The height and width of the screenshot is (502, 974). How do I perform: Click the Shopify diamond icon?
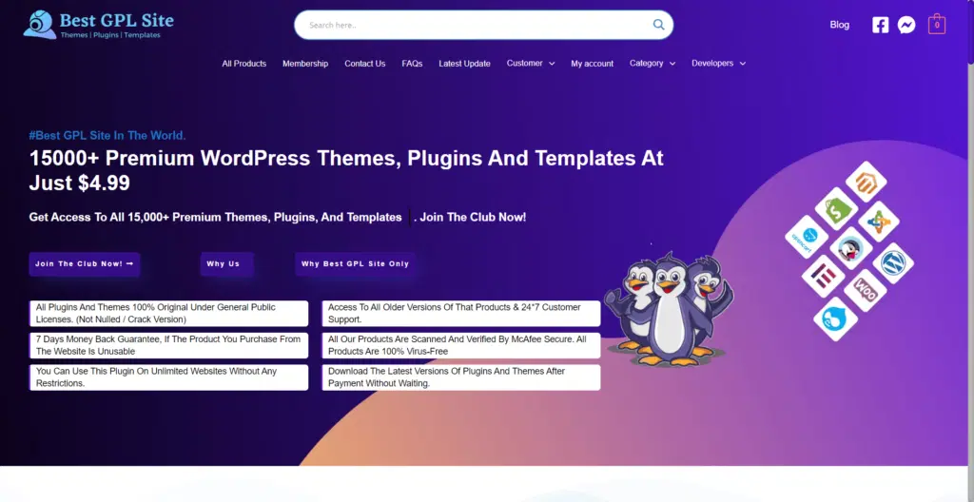836,209
